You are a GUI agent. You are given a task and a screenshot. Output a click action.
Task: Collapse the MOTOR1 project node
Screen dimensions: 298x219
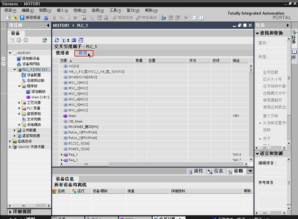point(10,53)
